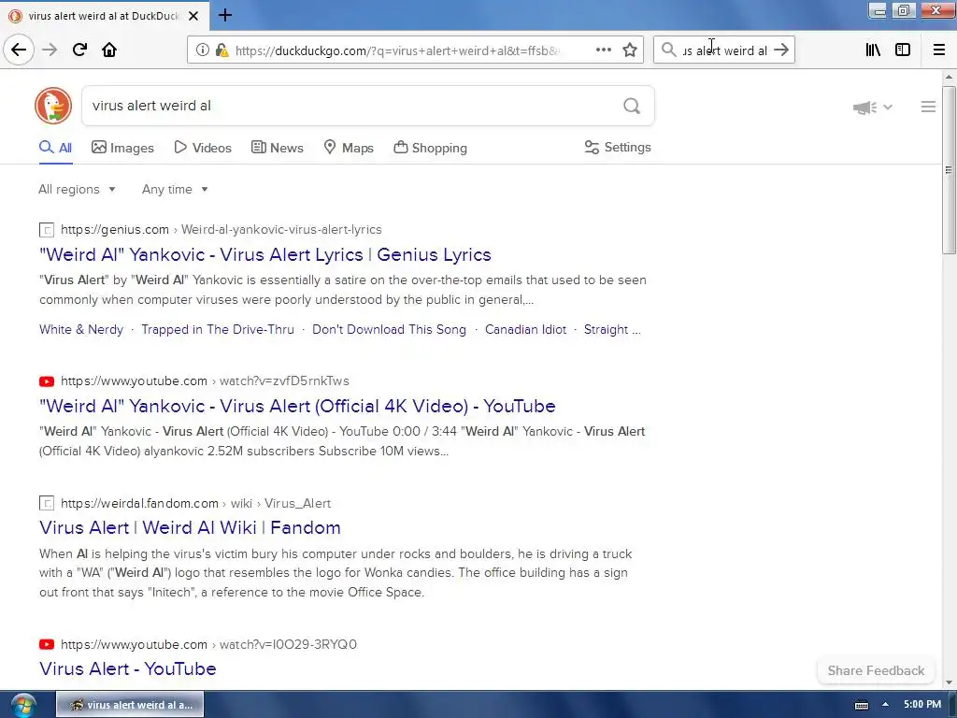
Task: Click the scrollbar up arrow
Action: point(949,77)
